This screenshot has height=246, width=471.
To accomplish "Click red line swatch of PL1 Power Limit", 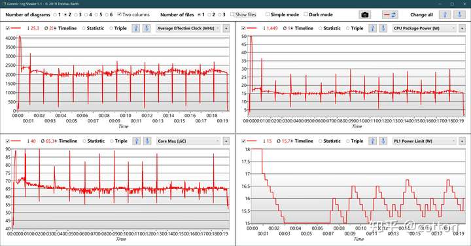I will (252, 141).
